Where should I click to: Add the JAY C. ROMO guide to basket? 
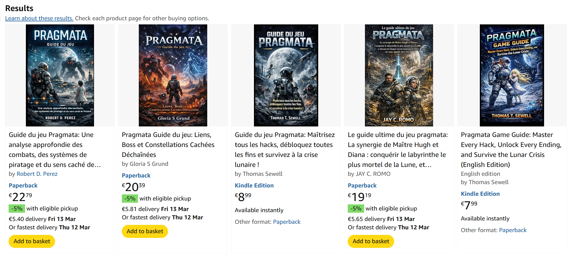click(371, 241)
